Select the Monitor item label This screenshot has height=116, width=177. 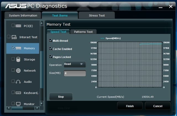pos(29,104)
